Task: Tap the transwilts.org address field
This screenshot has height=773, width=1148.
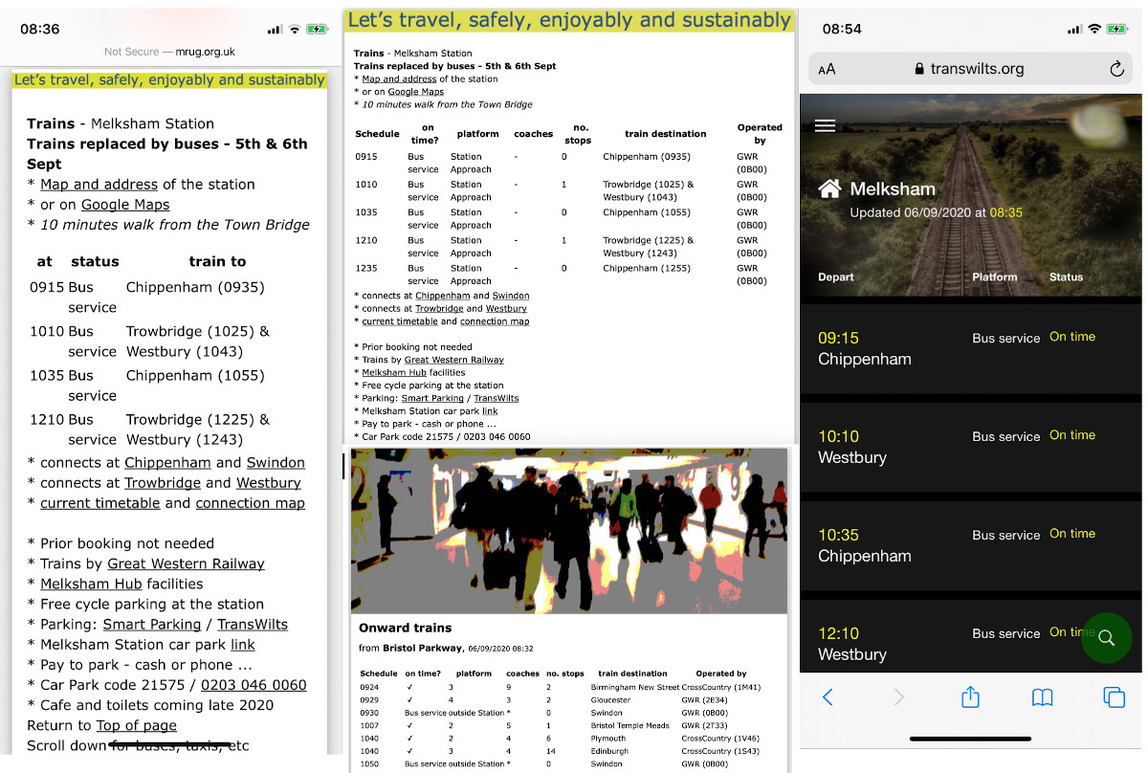Action: [x=968, y=69]
